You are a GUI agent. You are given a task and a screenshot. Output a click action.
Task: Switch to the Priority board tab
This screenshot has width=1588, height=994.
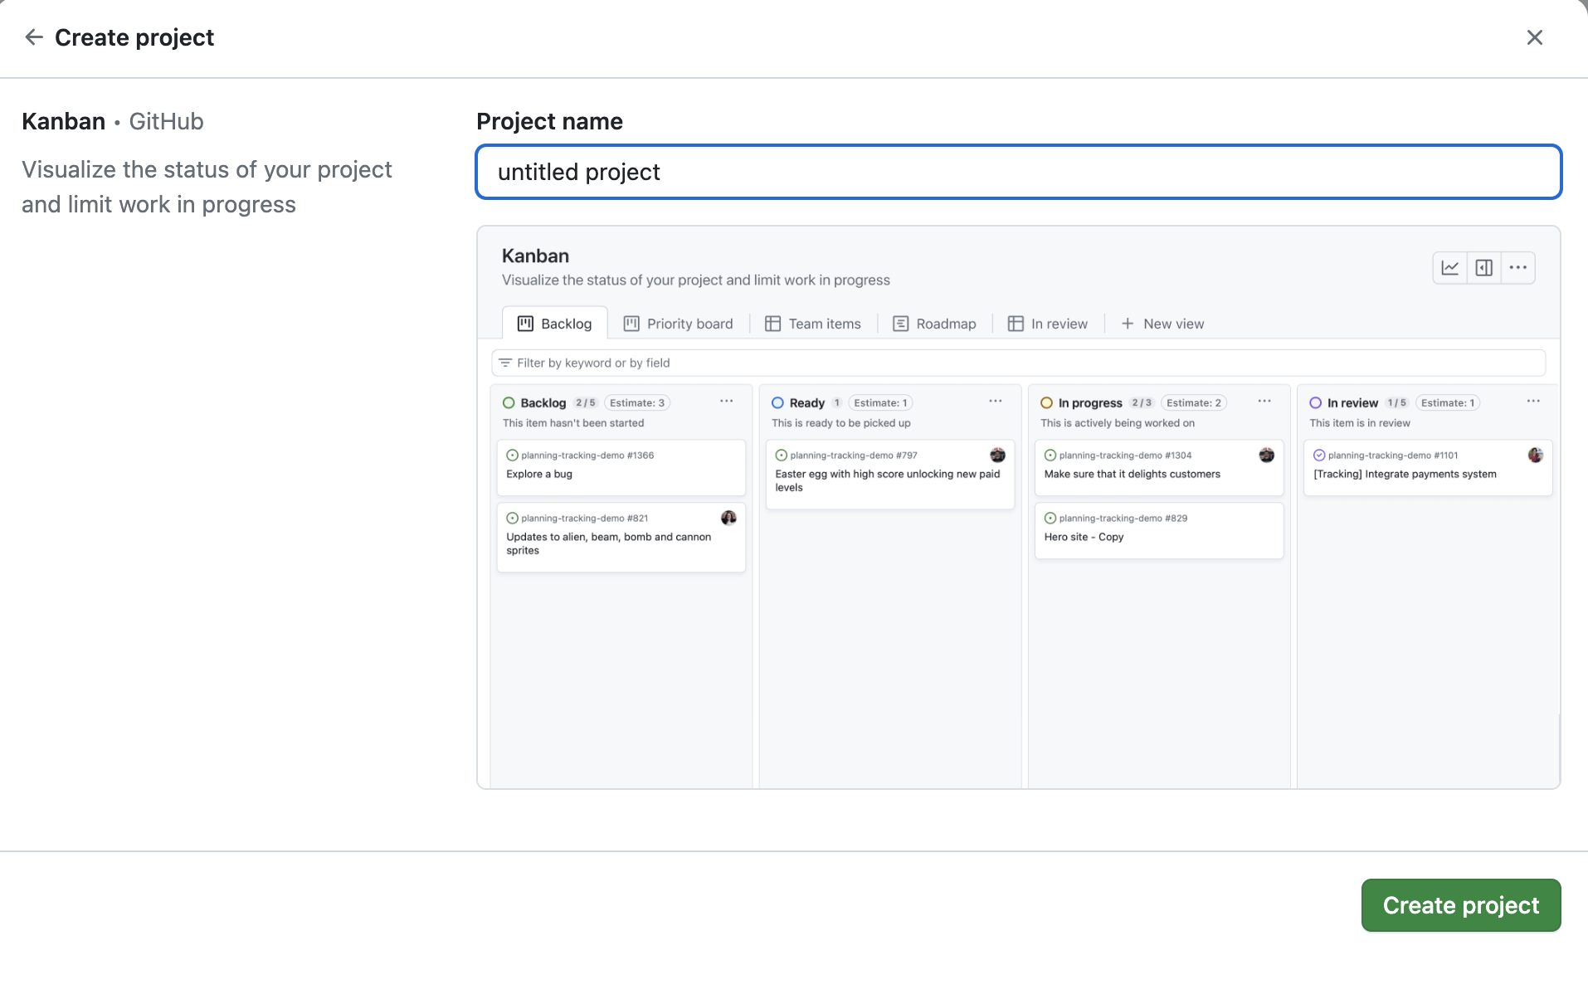pos(678,324)
